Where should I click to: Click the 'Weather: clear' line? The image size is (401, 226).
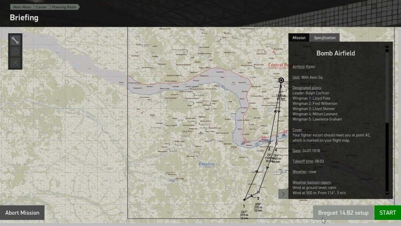point(304,172)
